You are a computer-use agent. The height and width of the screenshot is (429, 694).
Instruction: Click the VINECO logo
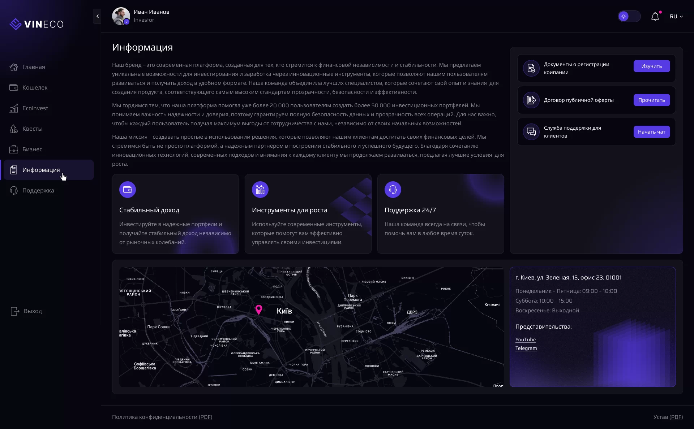(x=37, y=24)
